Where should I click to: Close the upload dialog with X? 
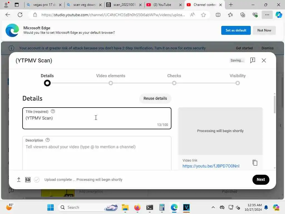[x=264, y=60]
